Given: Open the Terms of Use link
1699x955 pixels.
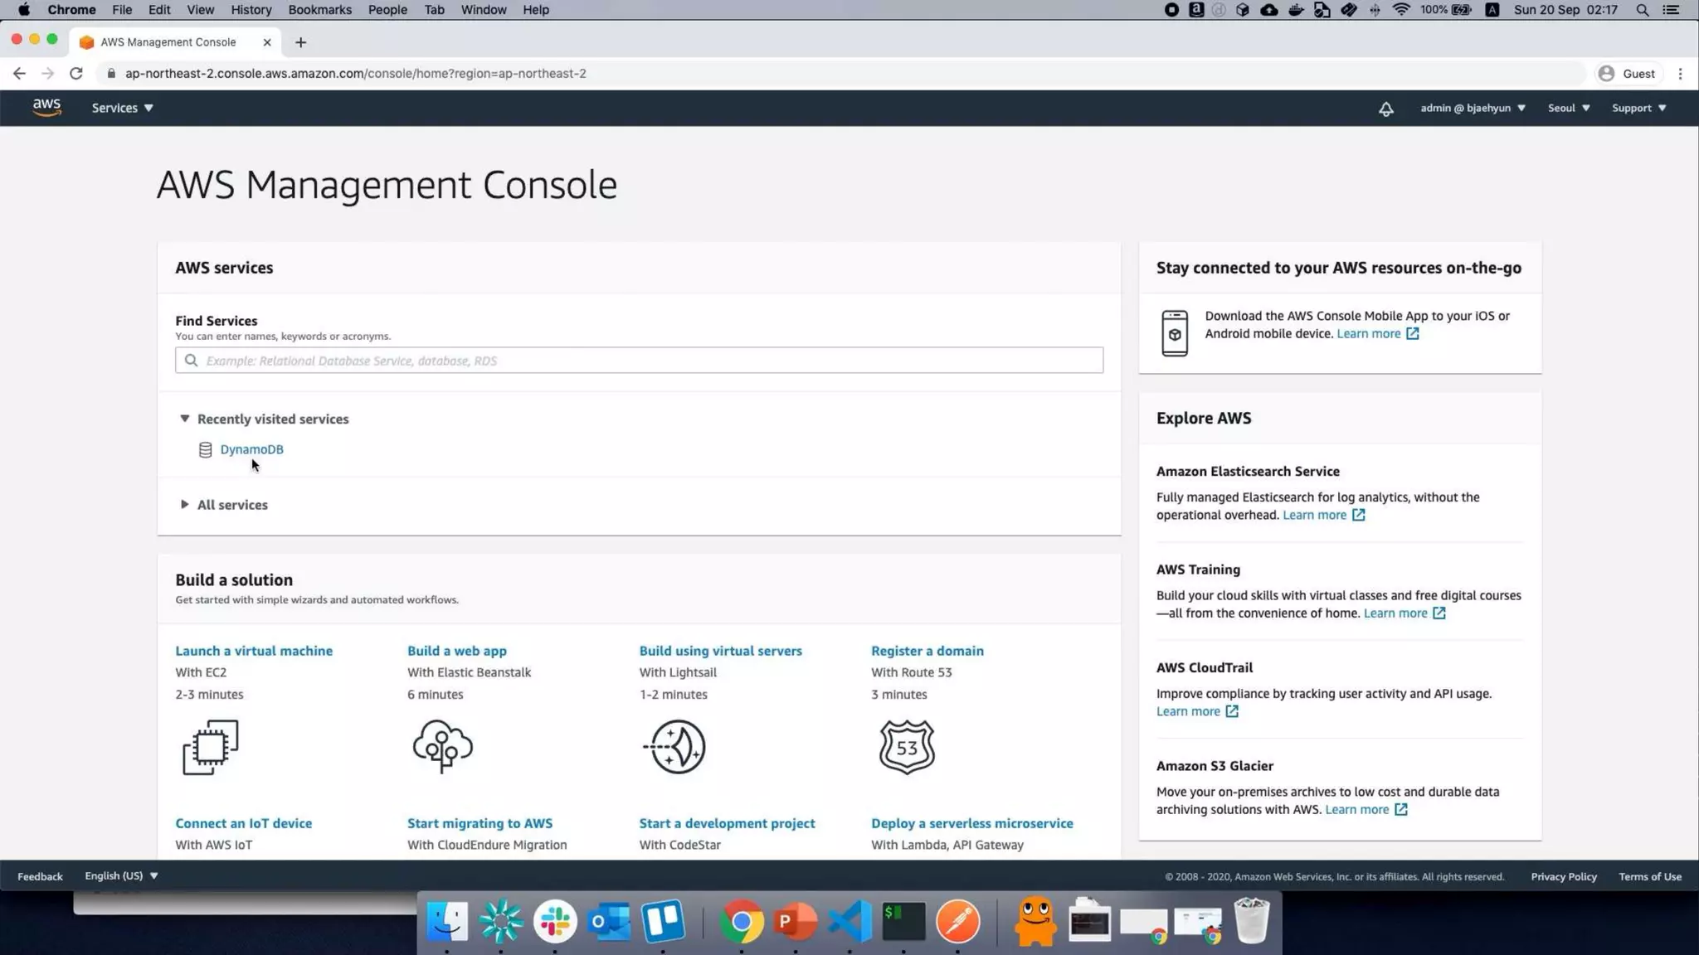Looking at the screenshot, I should 1649,876.
